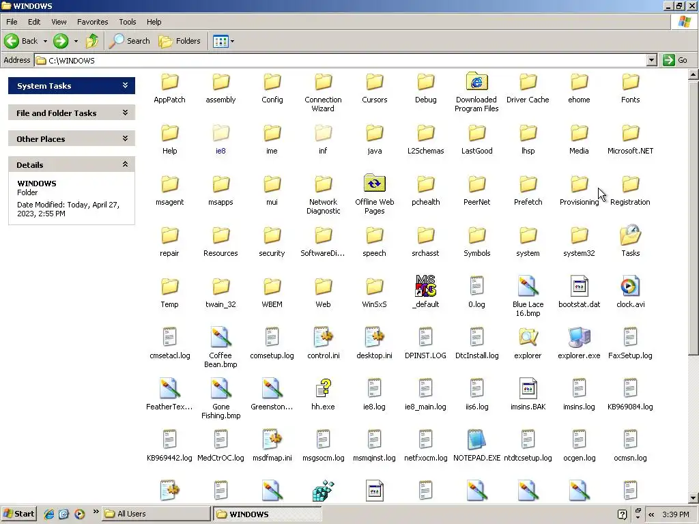Open the Downloaded Program Files folder icon

476,82
